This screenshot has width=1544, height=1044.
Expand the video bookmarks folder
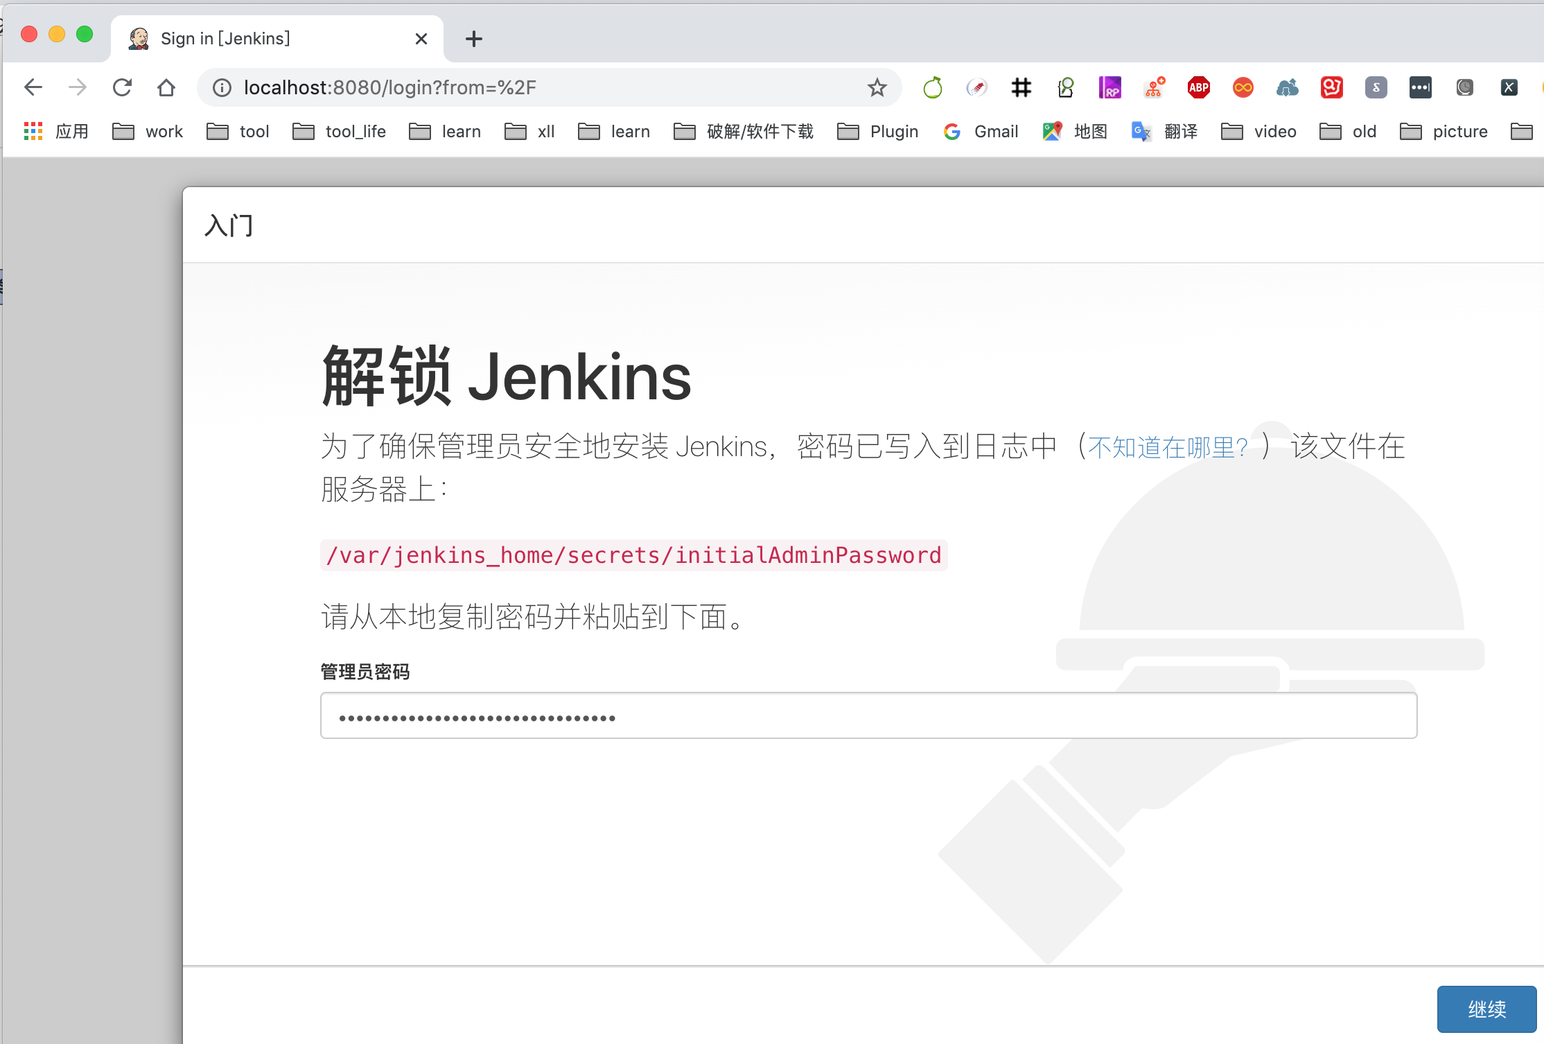click(1259, 132)
